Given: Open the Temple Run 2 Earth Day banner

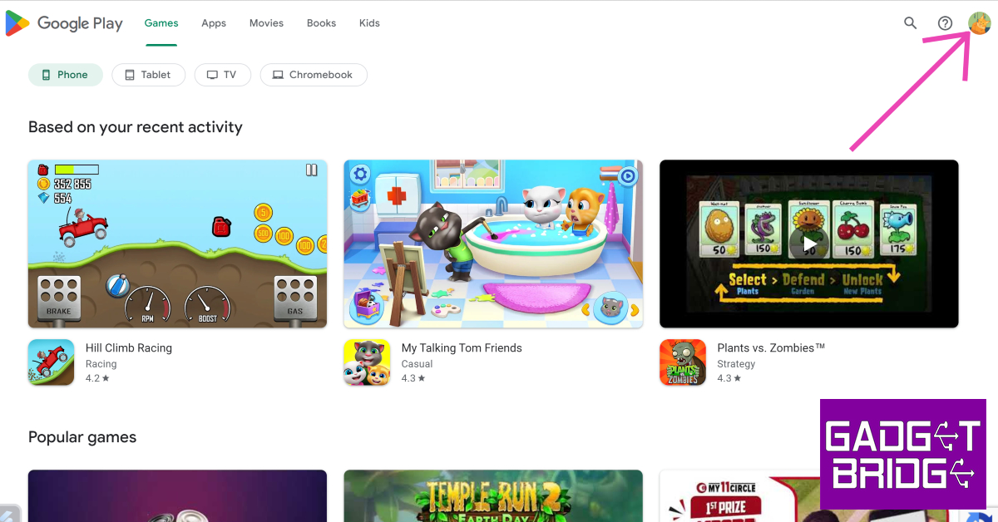Looking at the screenshot, I should pos(493,496).
